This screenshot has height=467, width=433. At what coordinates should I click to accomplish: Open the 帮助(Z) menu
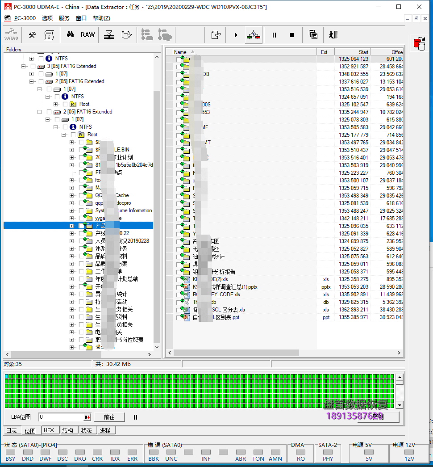pyautogui.click(x=101, y=18)
